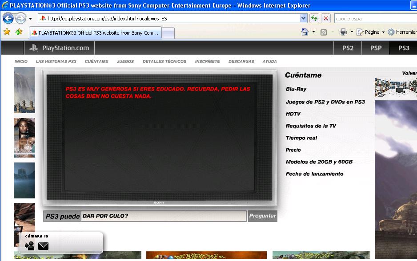This screenshot has height=261, width=417.
Task: Click the Blu-Ray topic link
Action: [296, 89]
